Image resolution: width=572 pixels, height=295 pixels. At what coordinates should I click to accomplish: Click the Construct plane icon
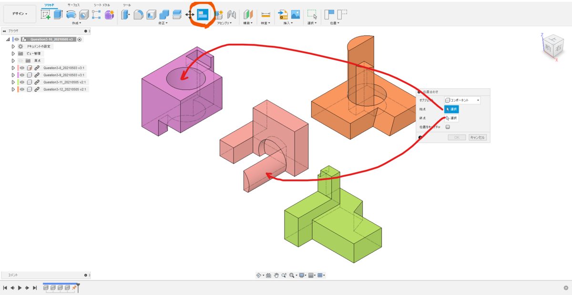[x=248, y=14]
